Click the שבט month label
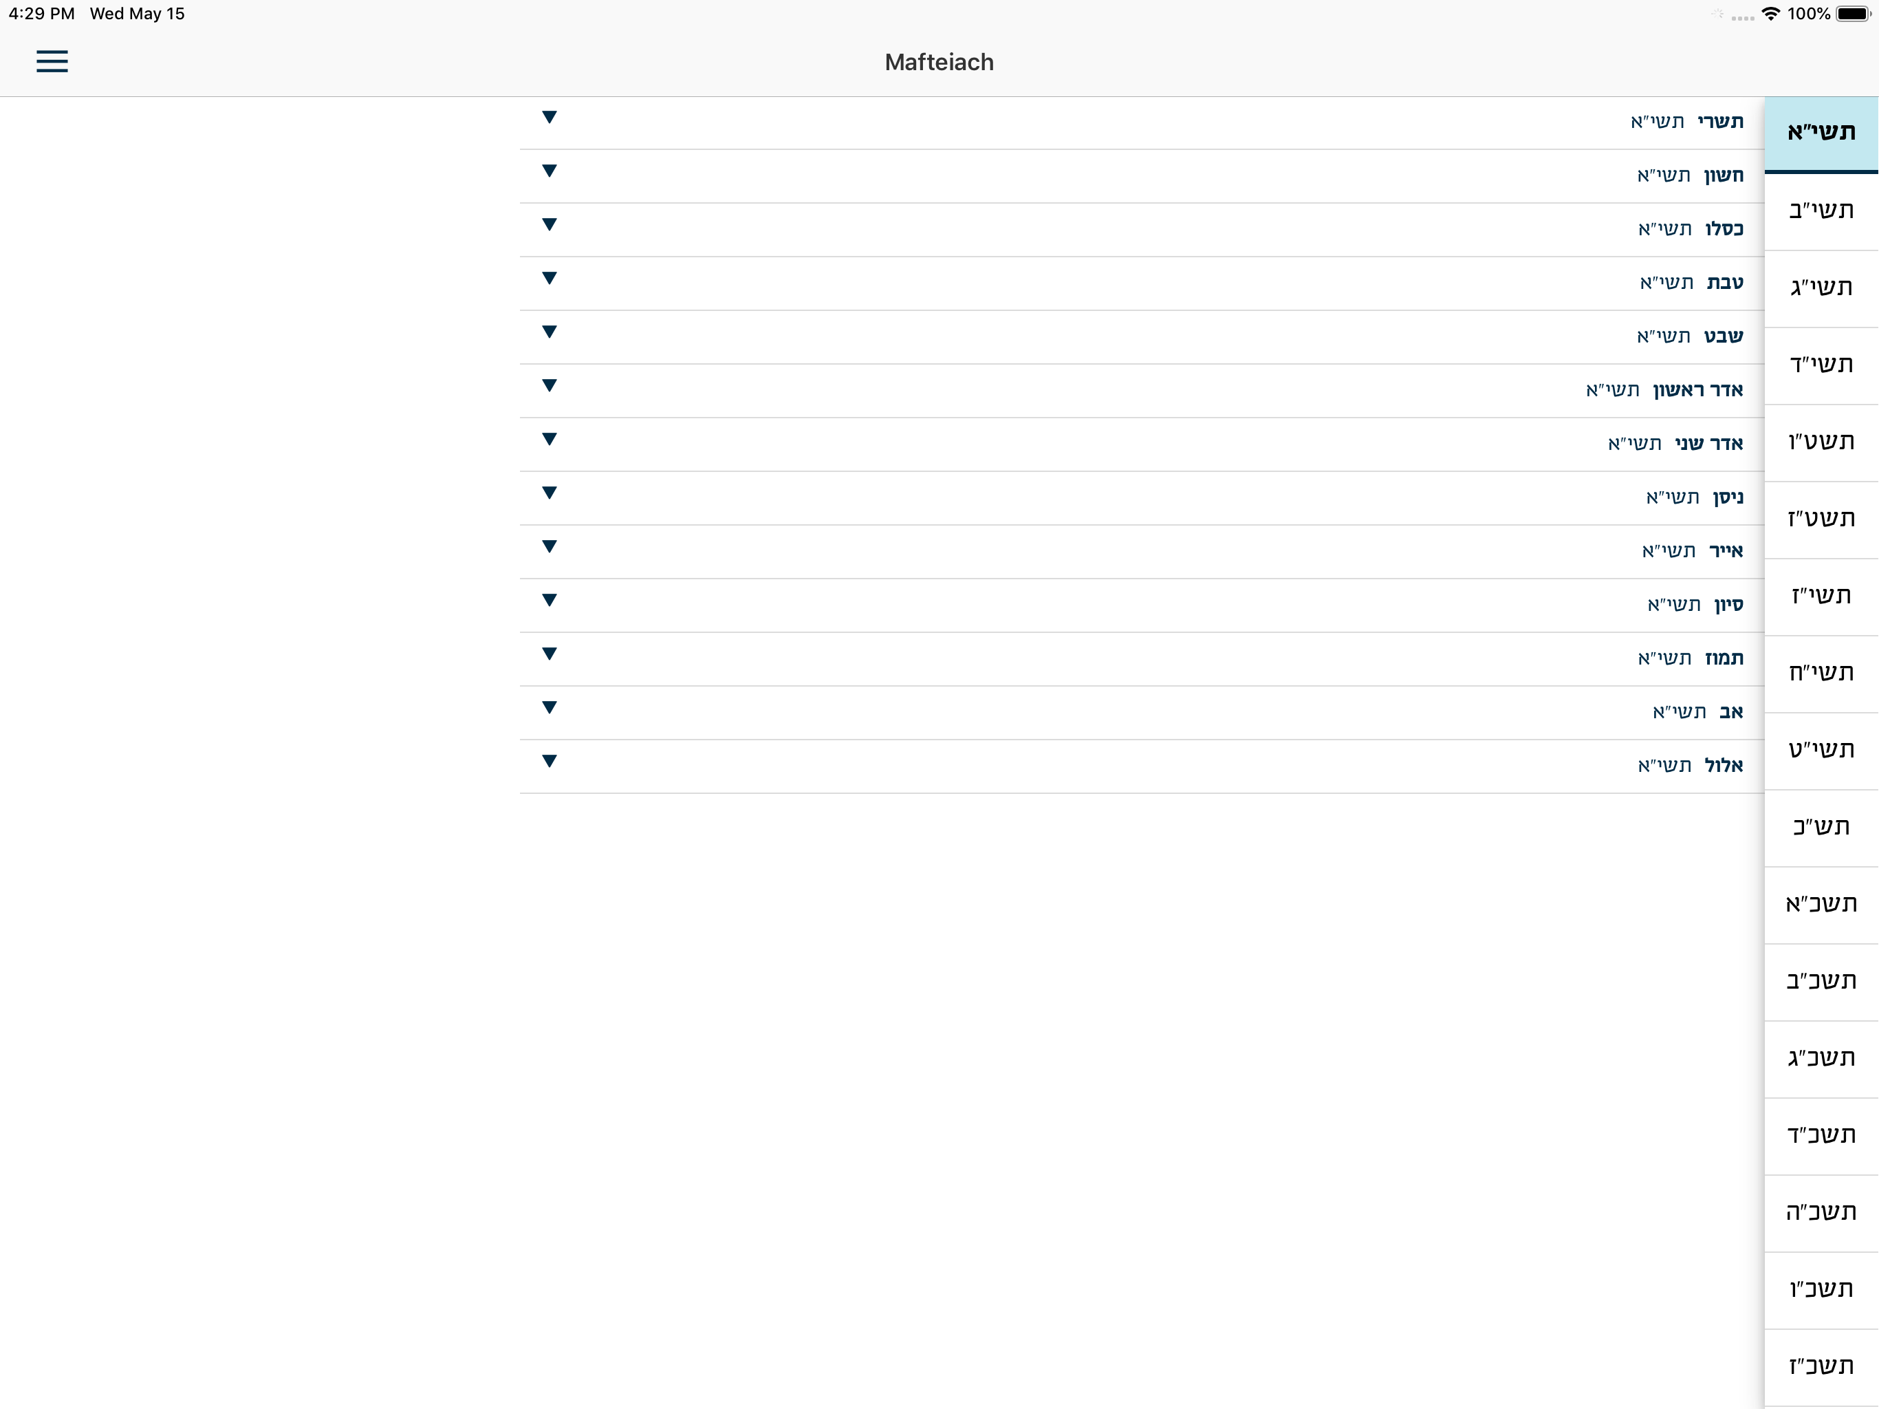 [1724, 336]
